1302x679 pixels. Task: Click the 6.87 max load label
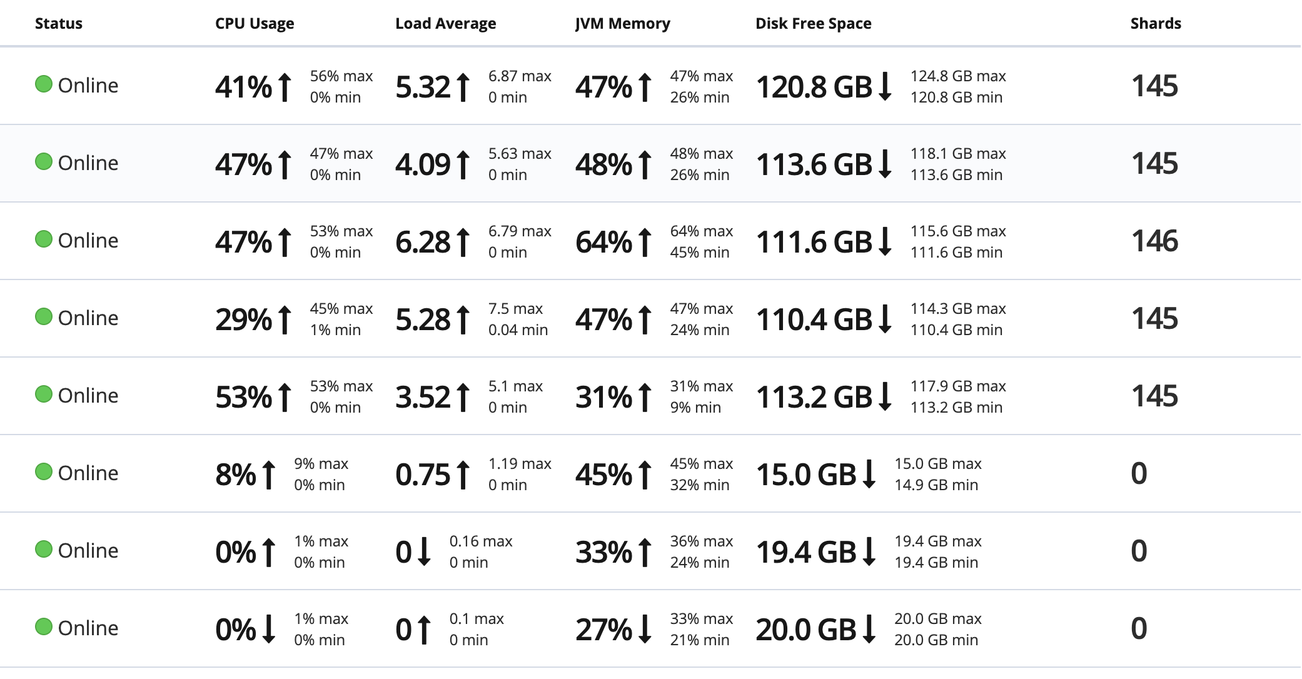pyautogui.click(x=520, y=76)
